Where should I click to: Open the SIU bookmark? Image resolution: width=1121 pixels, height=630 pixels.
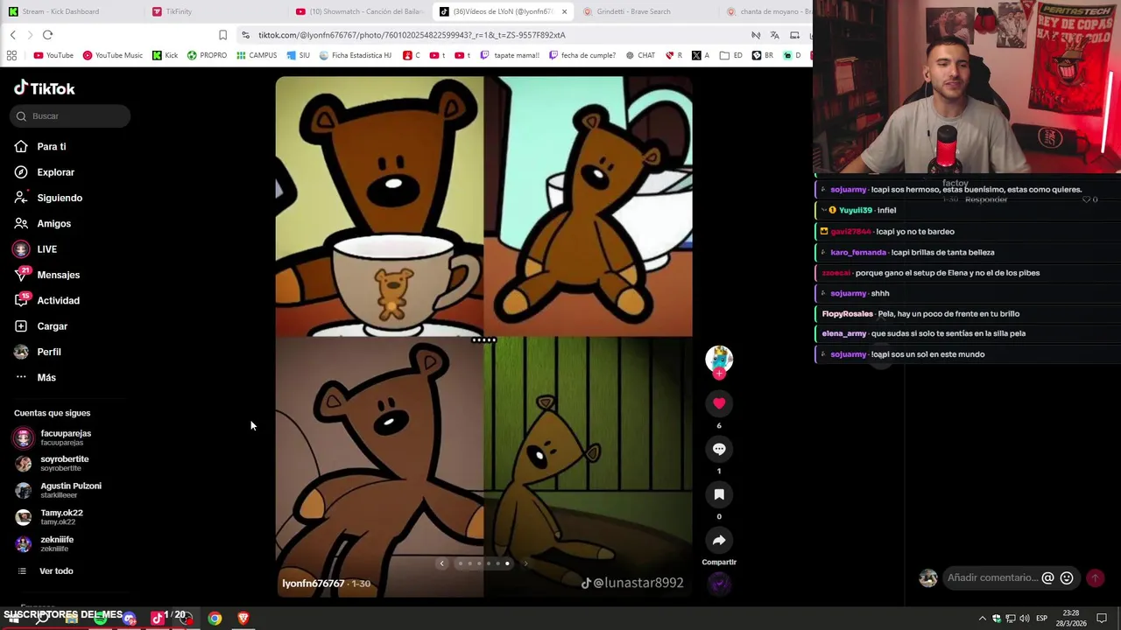tap(298, 55)
